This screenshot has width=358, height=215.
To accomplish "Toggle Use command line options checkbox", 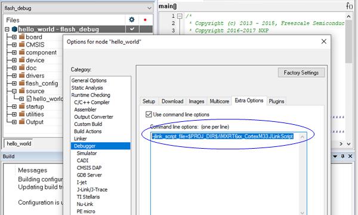I will [149, 114].
